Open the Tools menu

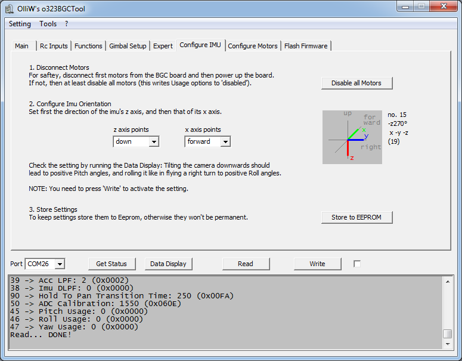coord(48,24)
